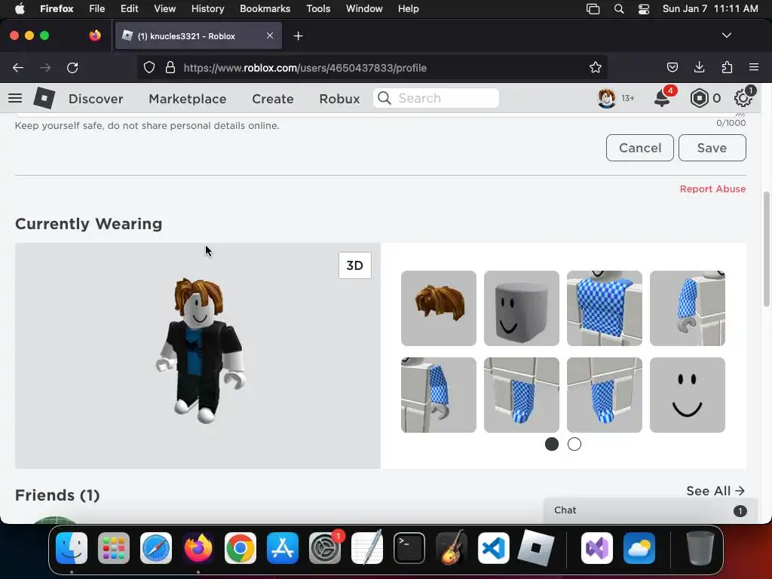Reload the page in Firefox
772x579 pixels.
pos(72,67)
